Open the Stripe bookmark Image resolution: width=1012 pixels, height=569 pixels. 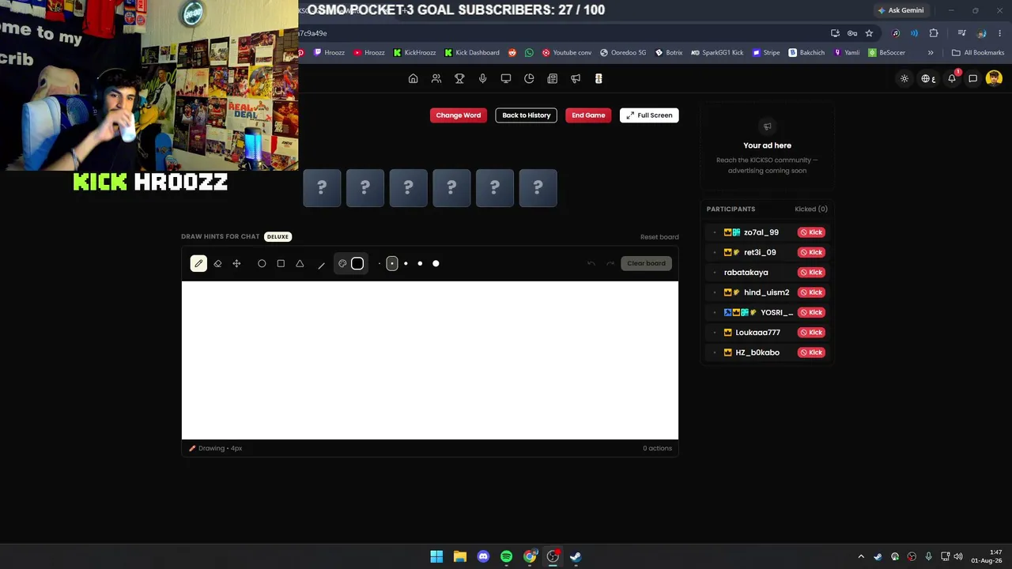click(x=766, y=53)
